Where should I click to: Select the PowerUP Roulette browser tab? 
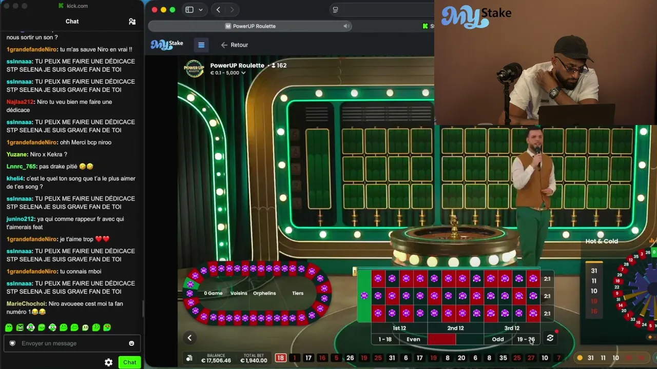point(250,26)
